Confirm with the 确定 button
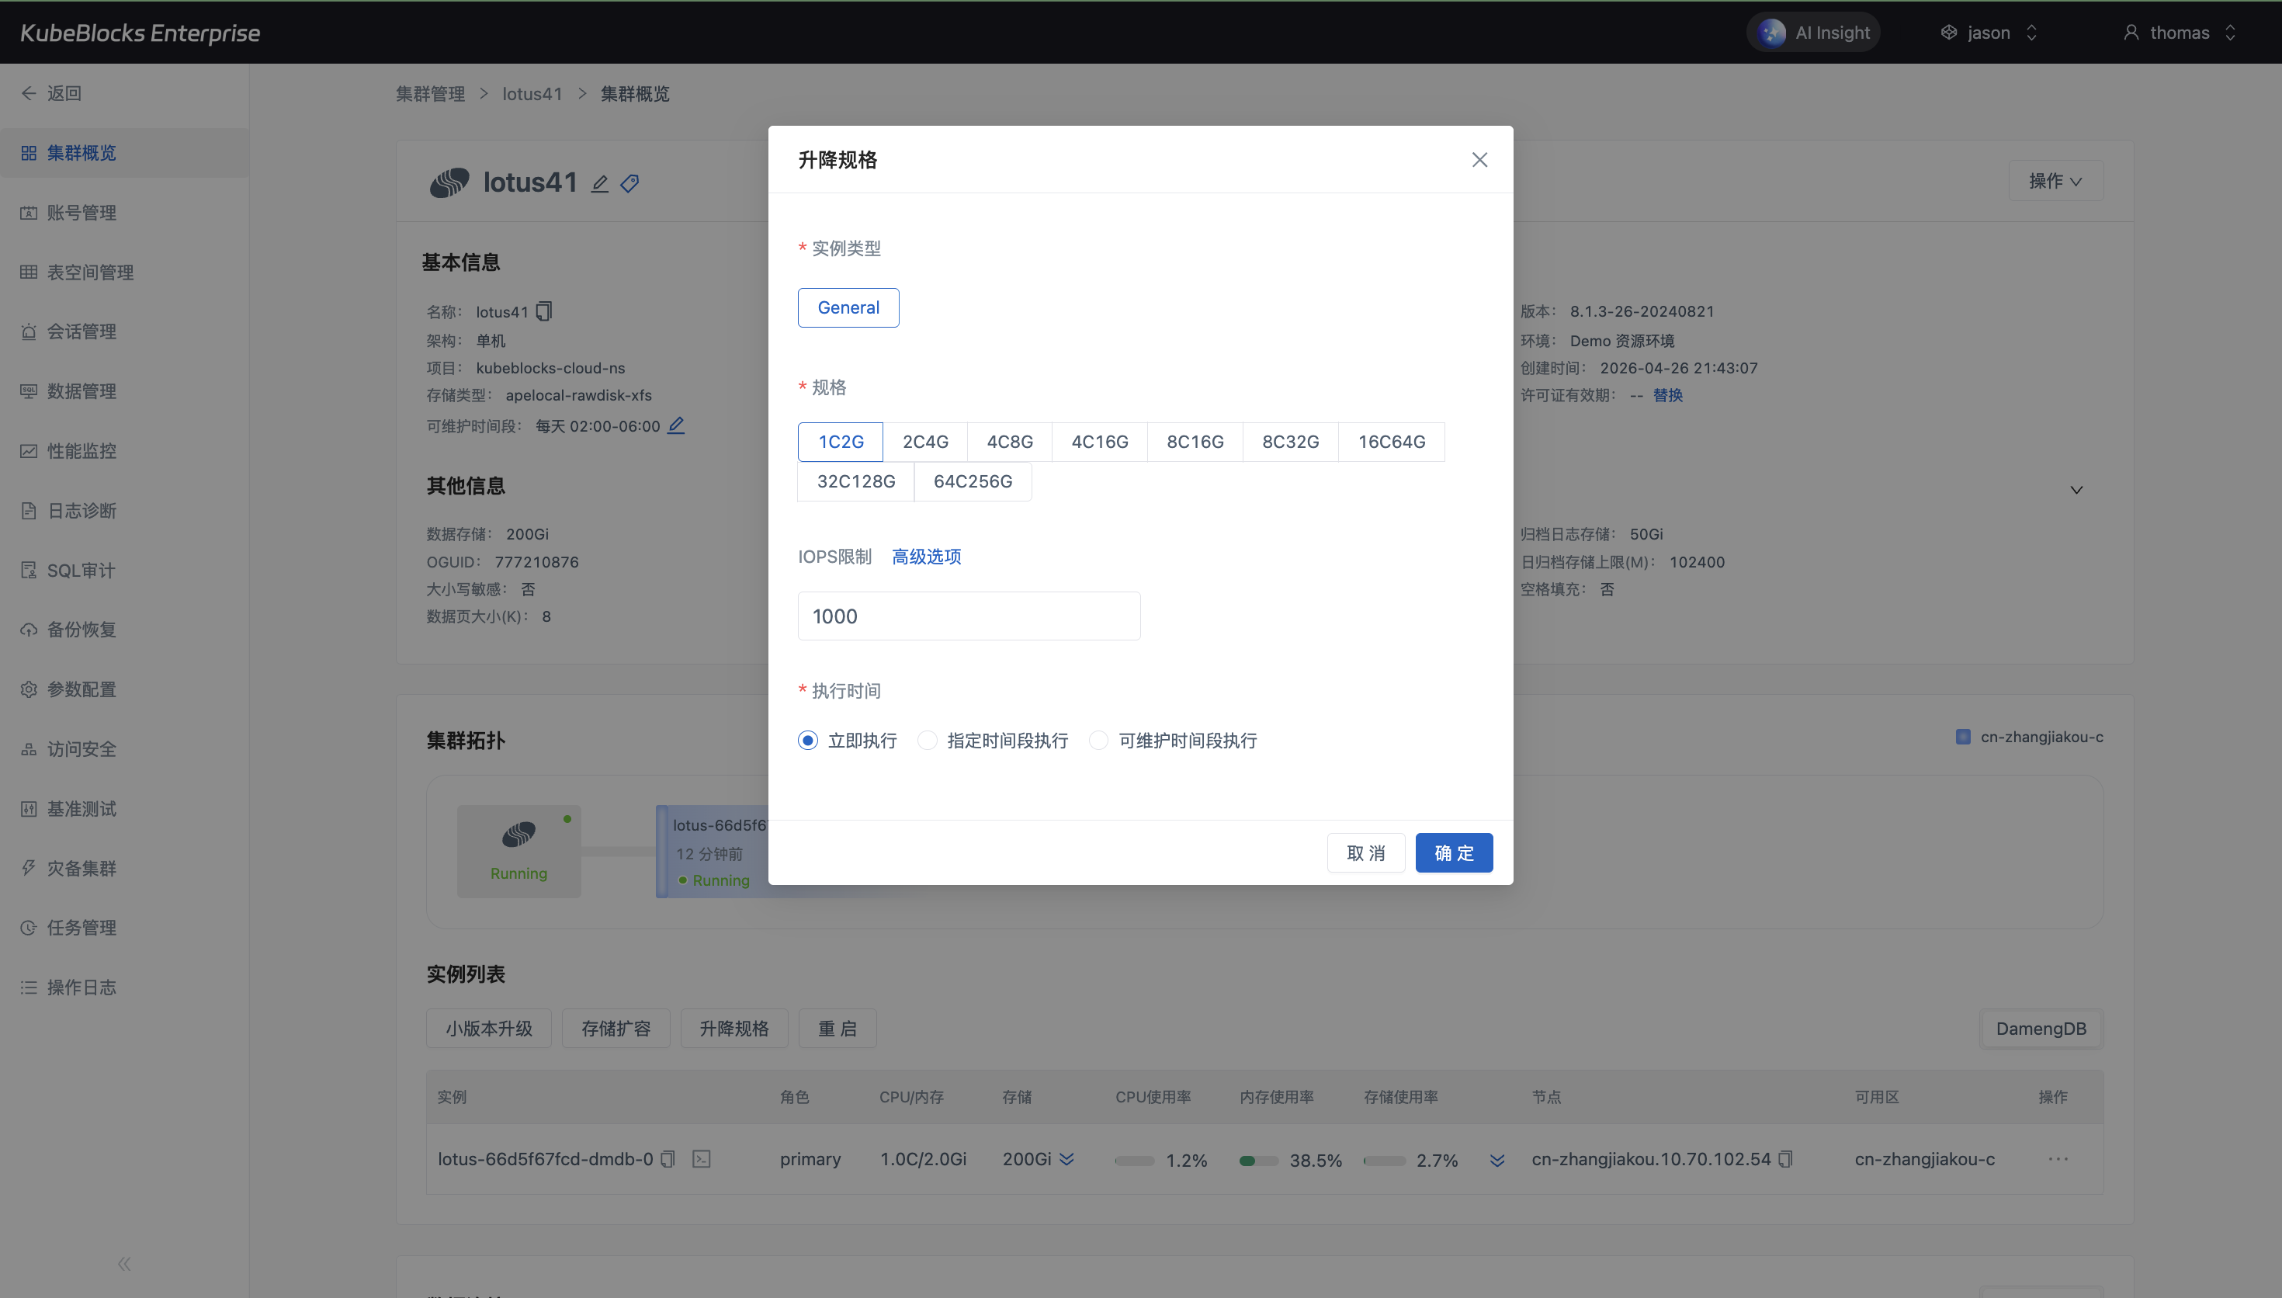Screen dimensions: 2282x1298 coord(1453,853)
